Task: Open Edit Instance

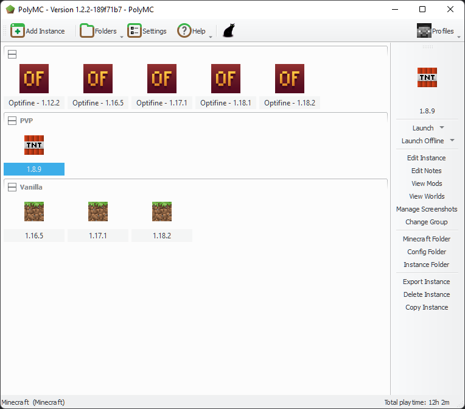Action: point(427,158)
